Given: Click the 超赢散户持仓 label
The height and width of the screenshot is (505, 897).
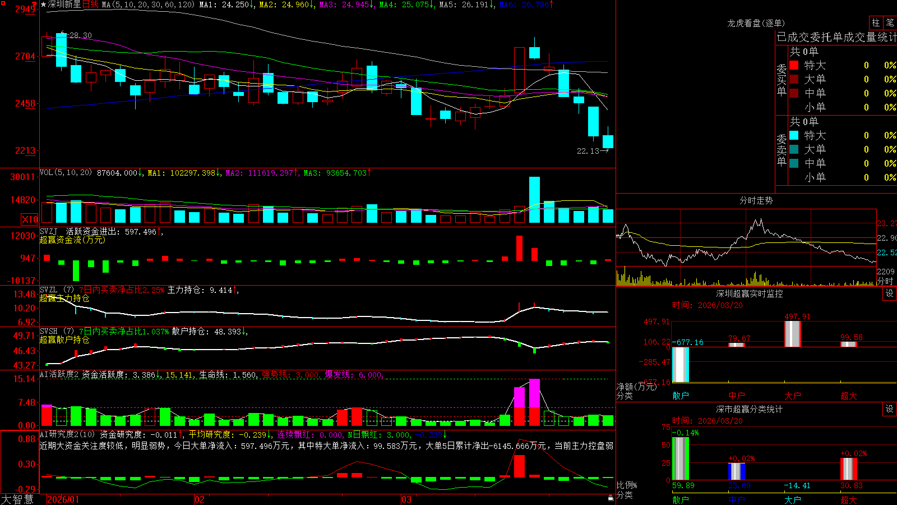Looking at the screenshot, I should click(64, 339).
